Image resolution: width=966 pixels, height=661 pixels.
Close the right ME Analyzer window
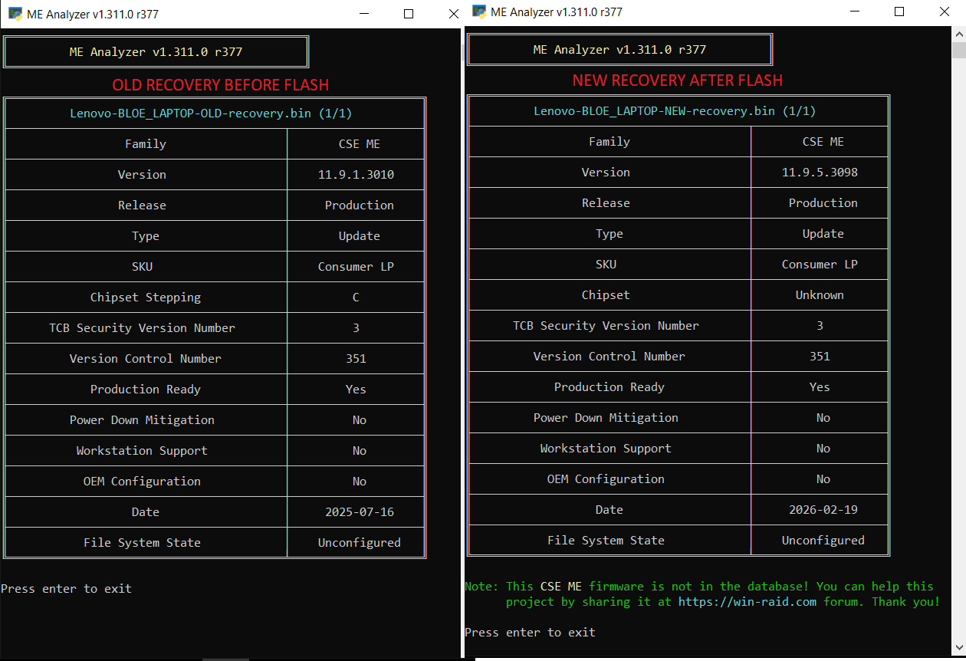tap(945, 12)
